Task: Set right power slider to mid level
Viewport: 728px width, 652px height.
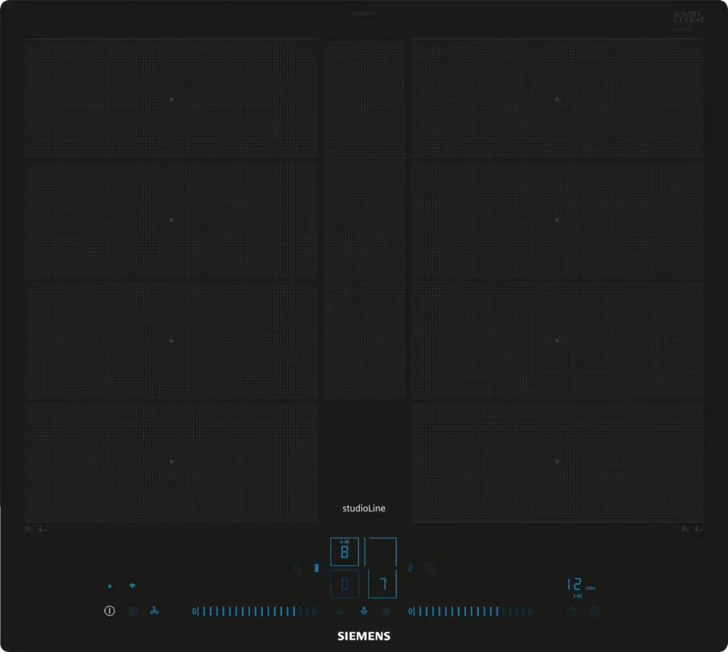Action: pyautogui.click(x=471, y=612)
